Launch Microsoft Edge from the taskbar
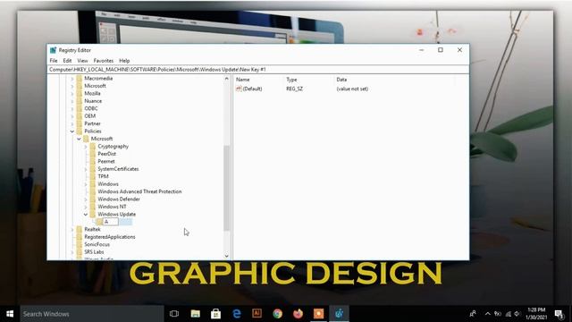Screen dimensions: 572x322 pyautogui.click(x=236, y=314)
